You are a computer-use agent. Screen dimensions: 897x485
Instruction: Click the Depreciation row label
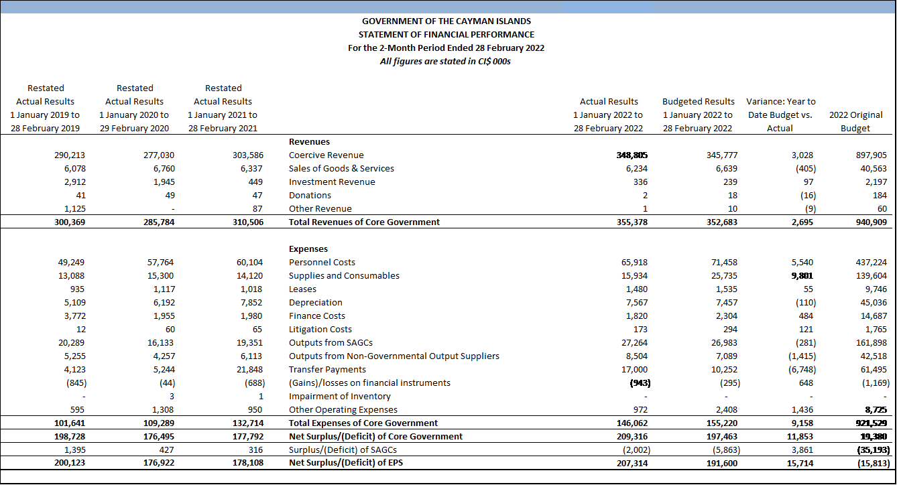coord(315,303)
